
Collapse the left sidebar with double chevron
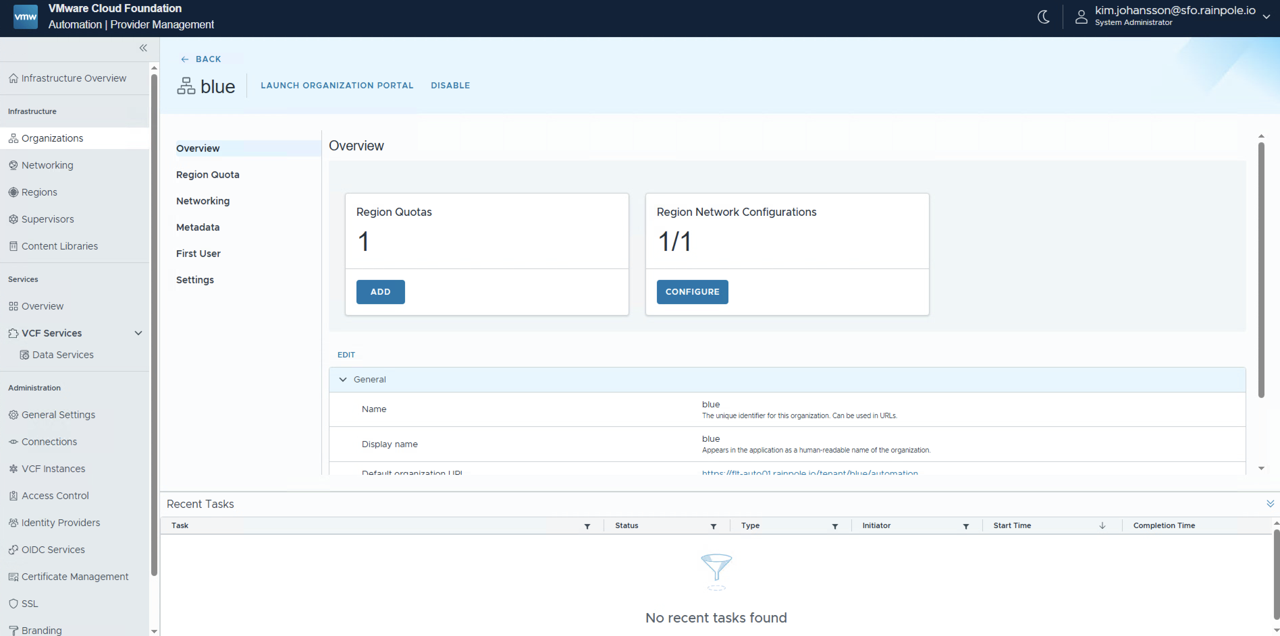click(x=143, y=48)
